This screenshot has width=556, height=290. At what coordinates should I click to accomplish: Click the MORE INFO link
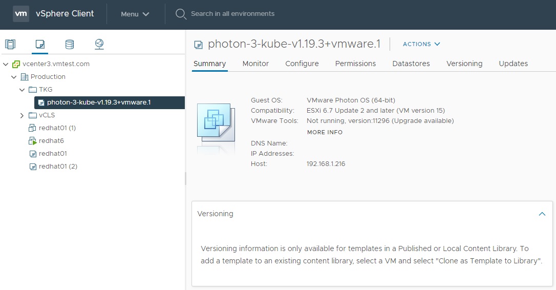coord(325,132)
